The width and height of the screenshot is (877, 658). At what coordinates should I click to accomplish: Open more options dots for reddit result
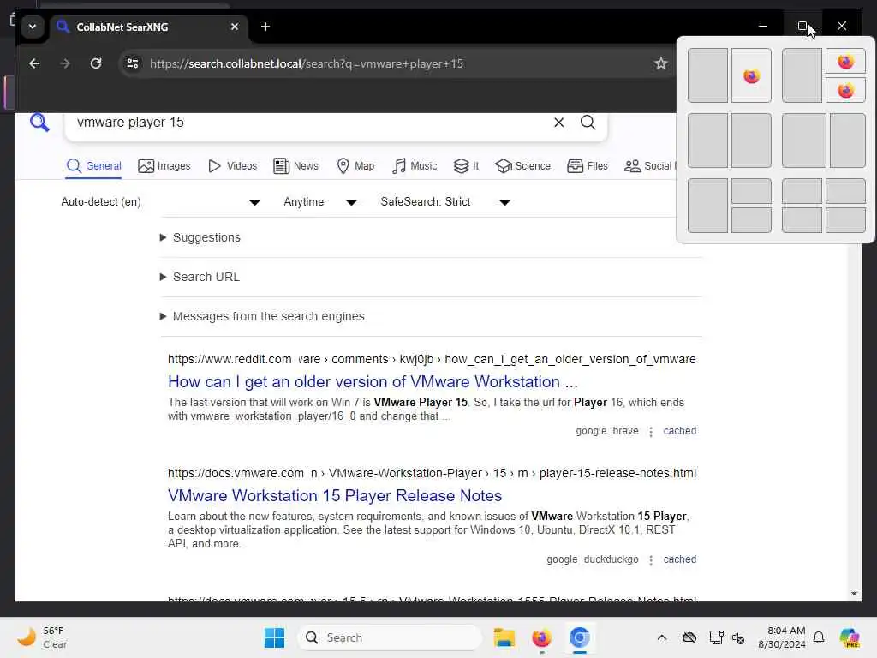pos(651,432)
